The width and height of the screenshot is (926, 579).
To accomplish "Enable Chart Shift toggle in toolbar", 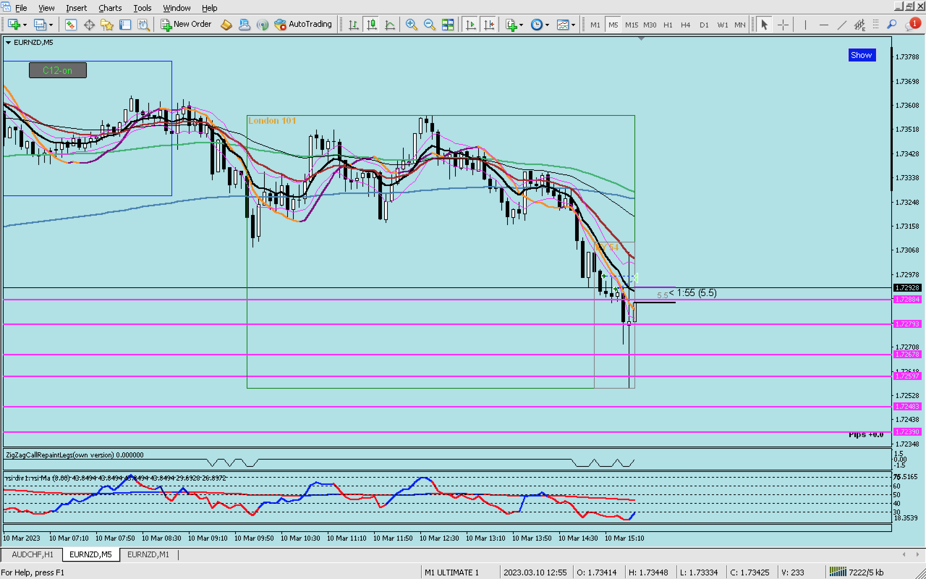I will coord(489,25).
